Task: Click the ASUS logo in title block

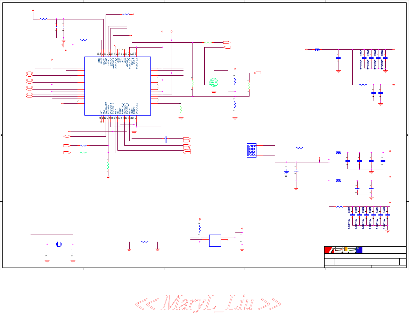Action: click(343, 250)
